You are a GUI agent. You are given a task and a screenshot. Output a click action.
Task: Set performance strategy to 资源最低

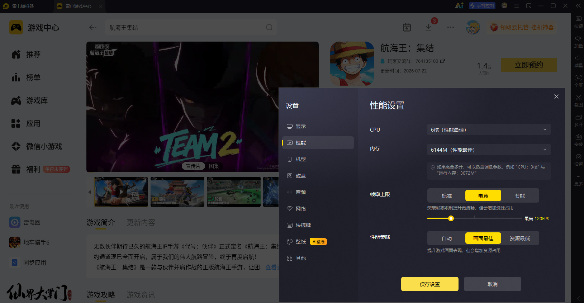click(520, 238)
